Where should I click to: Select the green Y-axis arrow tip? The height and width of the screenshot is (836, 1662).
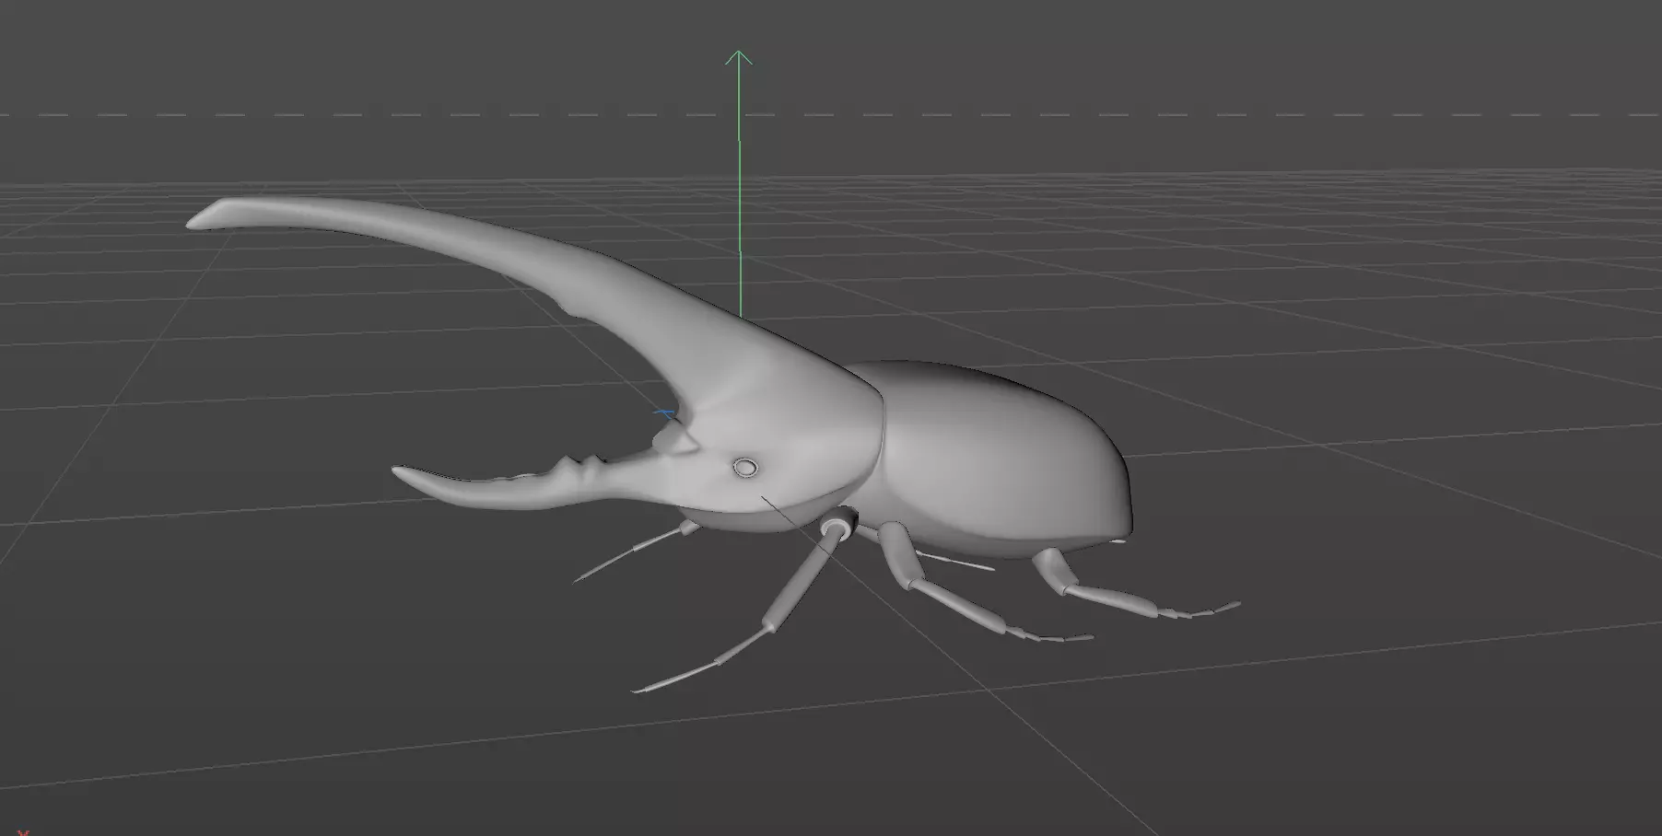click(x=738, y=57)
